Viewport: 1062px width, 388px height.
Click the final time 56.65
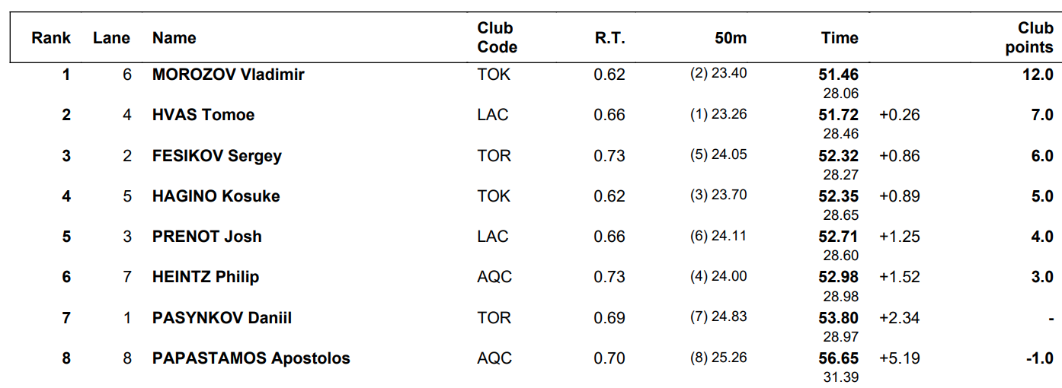coord(839,358)
